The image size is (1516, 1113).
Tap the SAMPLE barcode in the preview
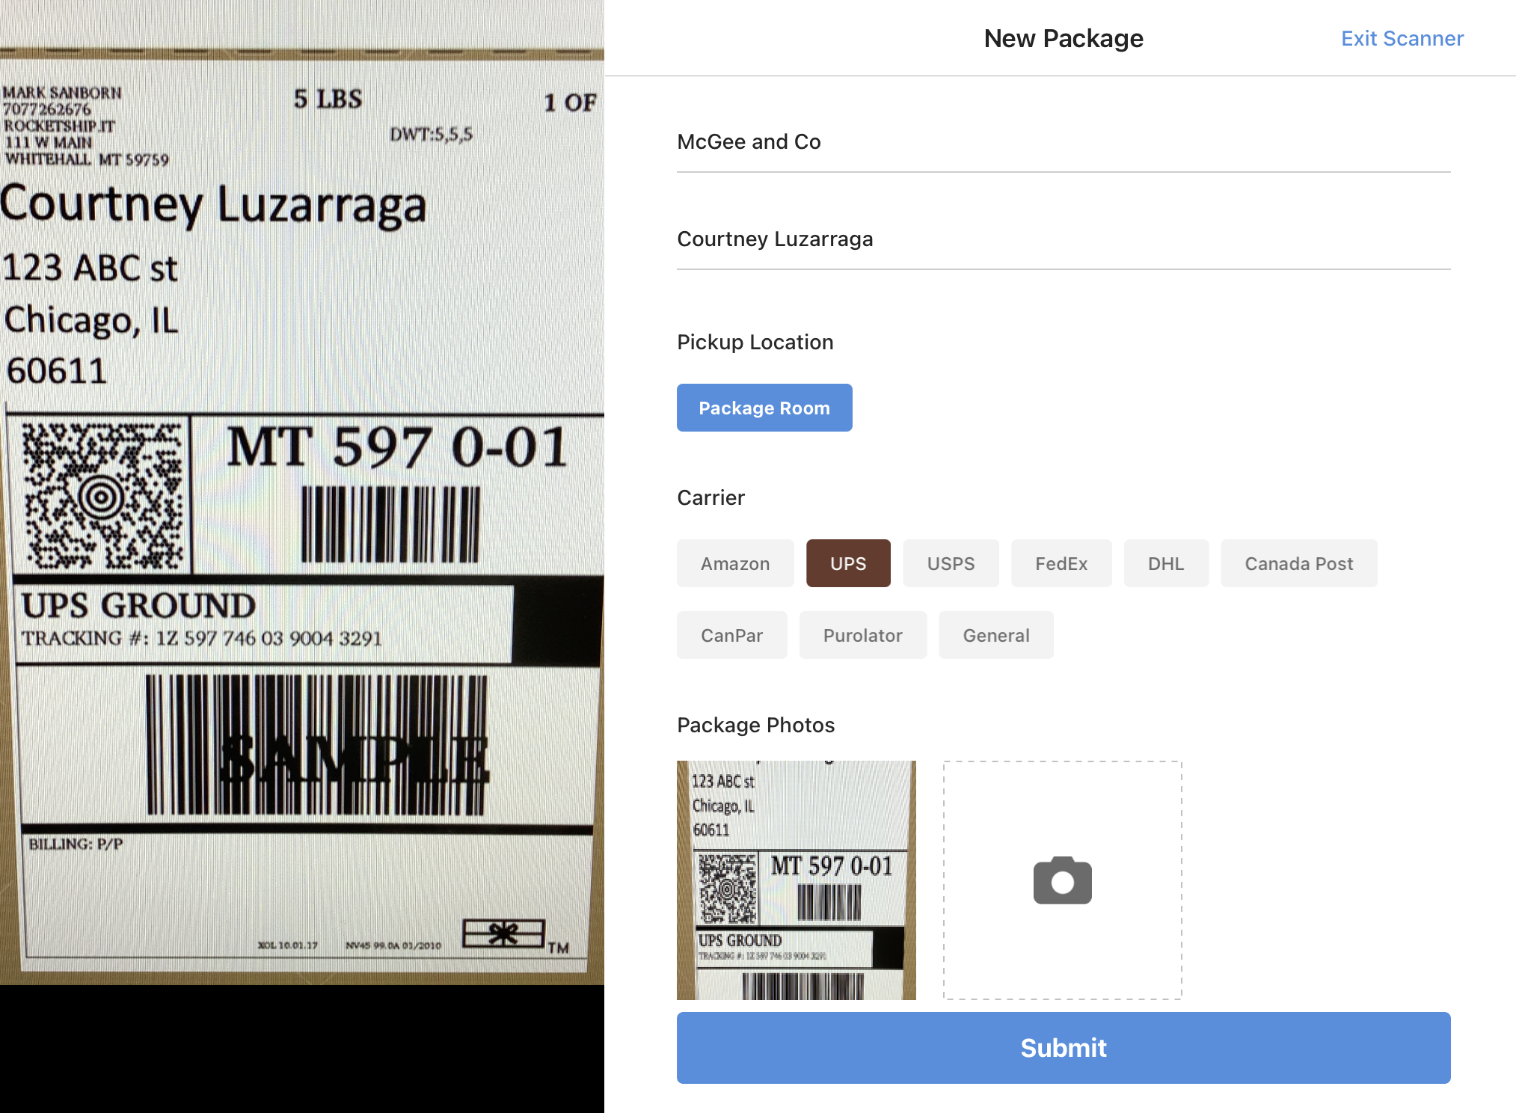coord(317,746)
